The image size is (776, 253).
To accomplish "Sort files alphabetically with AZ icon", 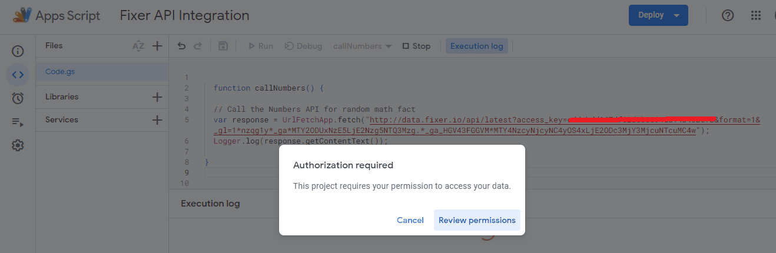I will [x=138, y=46].
